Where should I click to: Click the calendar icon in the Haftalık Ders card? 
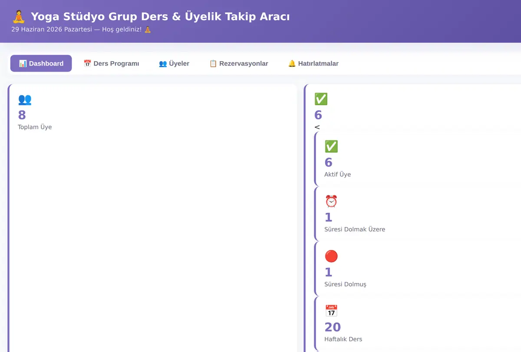(331, 311)
